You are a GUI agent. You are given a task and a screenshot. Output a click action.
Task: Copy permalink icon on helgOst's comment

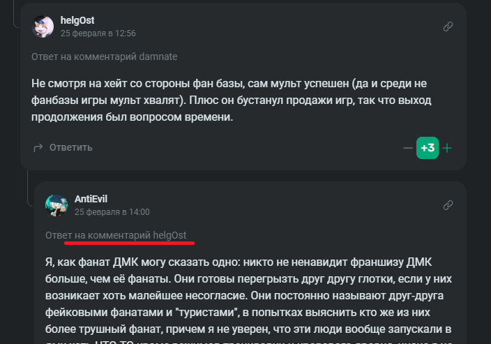pos(448,27)
